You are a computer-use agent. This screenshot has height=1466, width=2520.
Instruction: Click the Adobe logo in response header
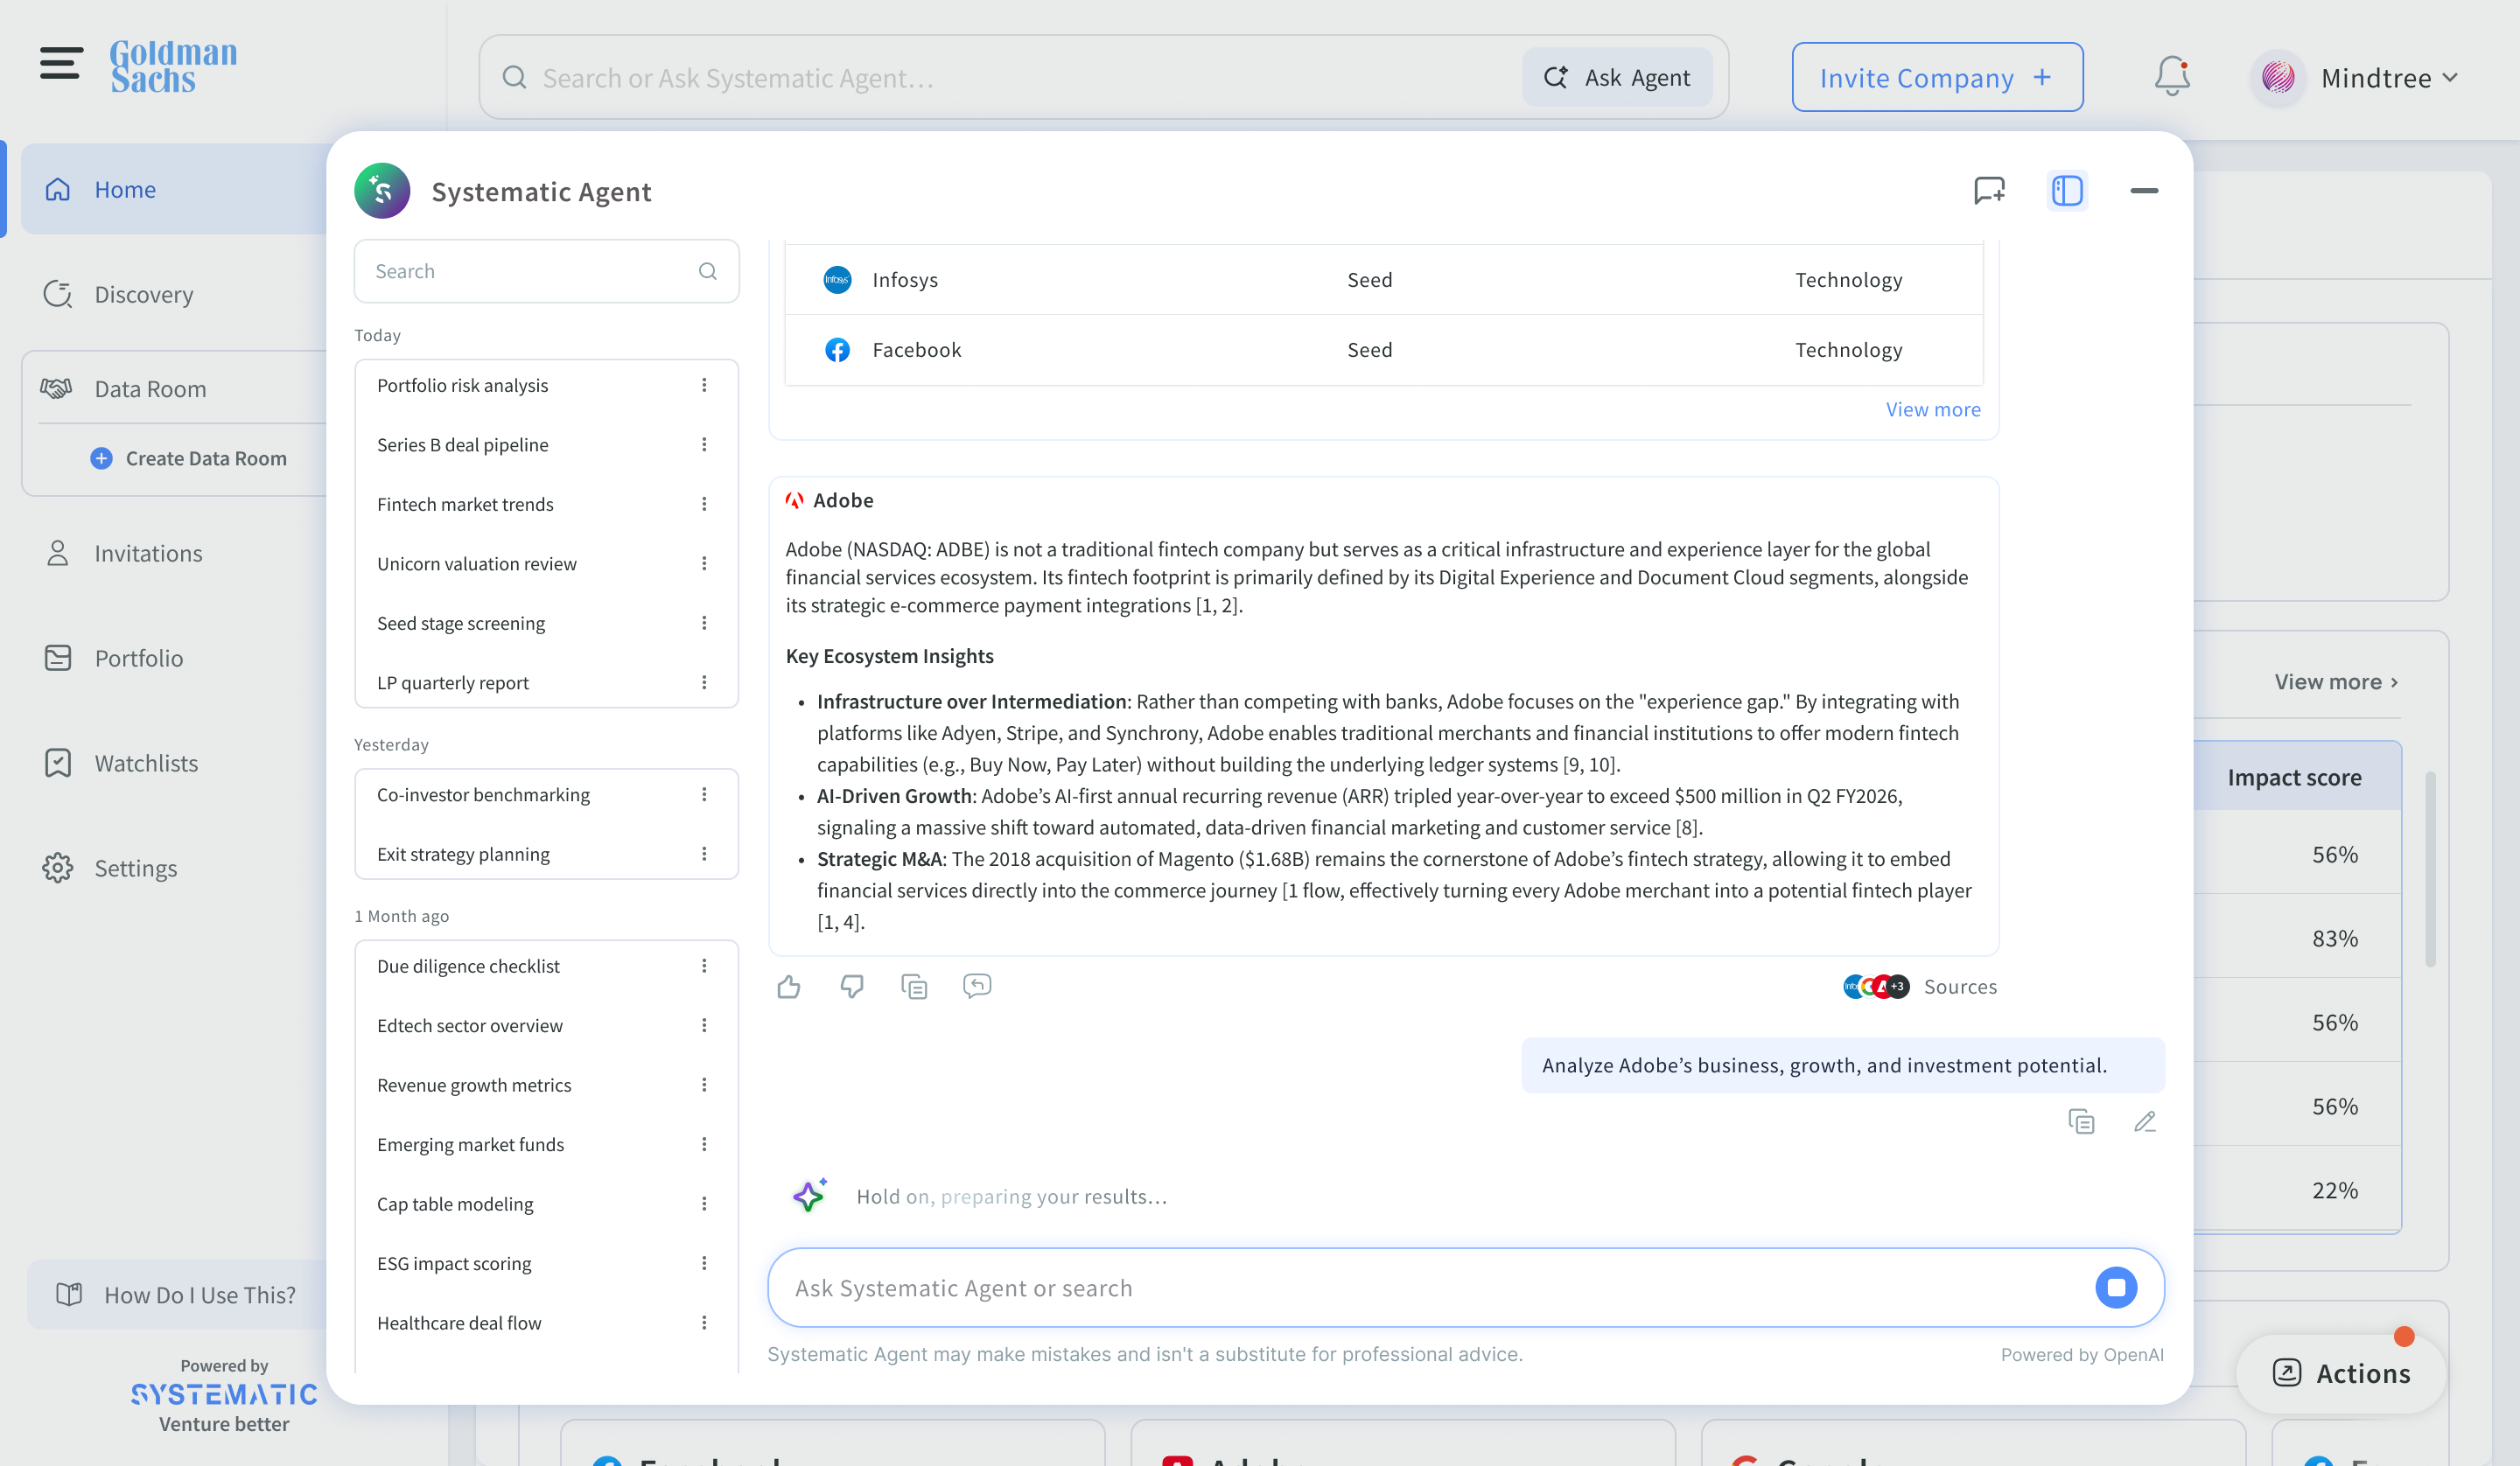click(x=794, y=500)
